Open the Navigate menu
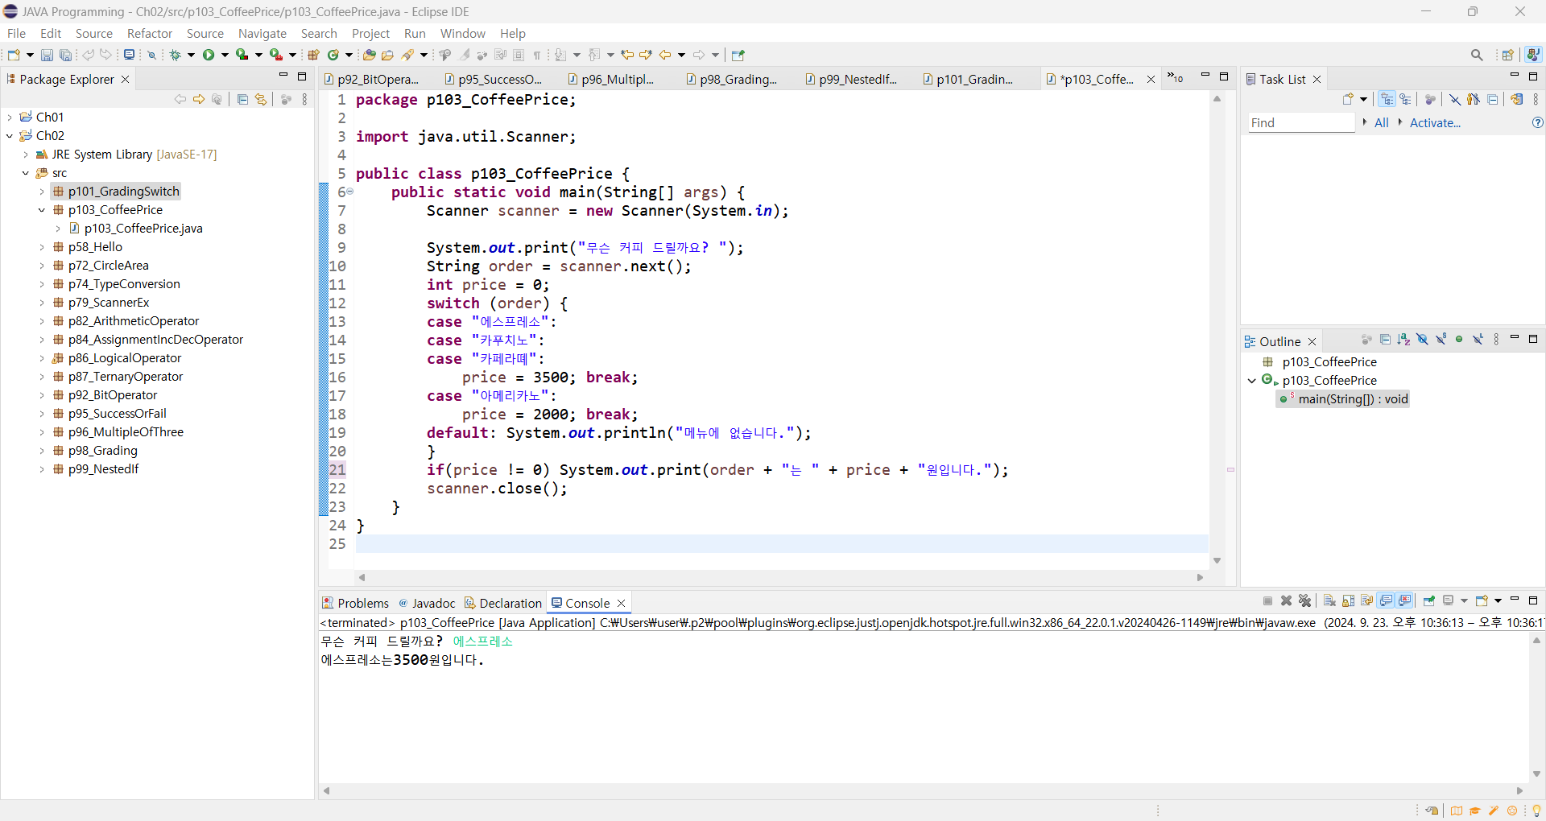Viewport: 1546px width, 821px height. click(262, 33)
